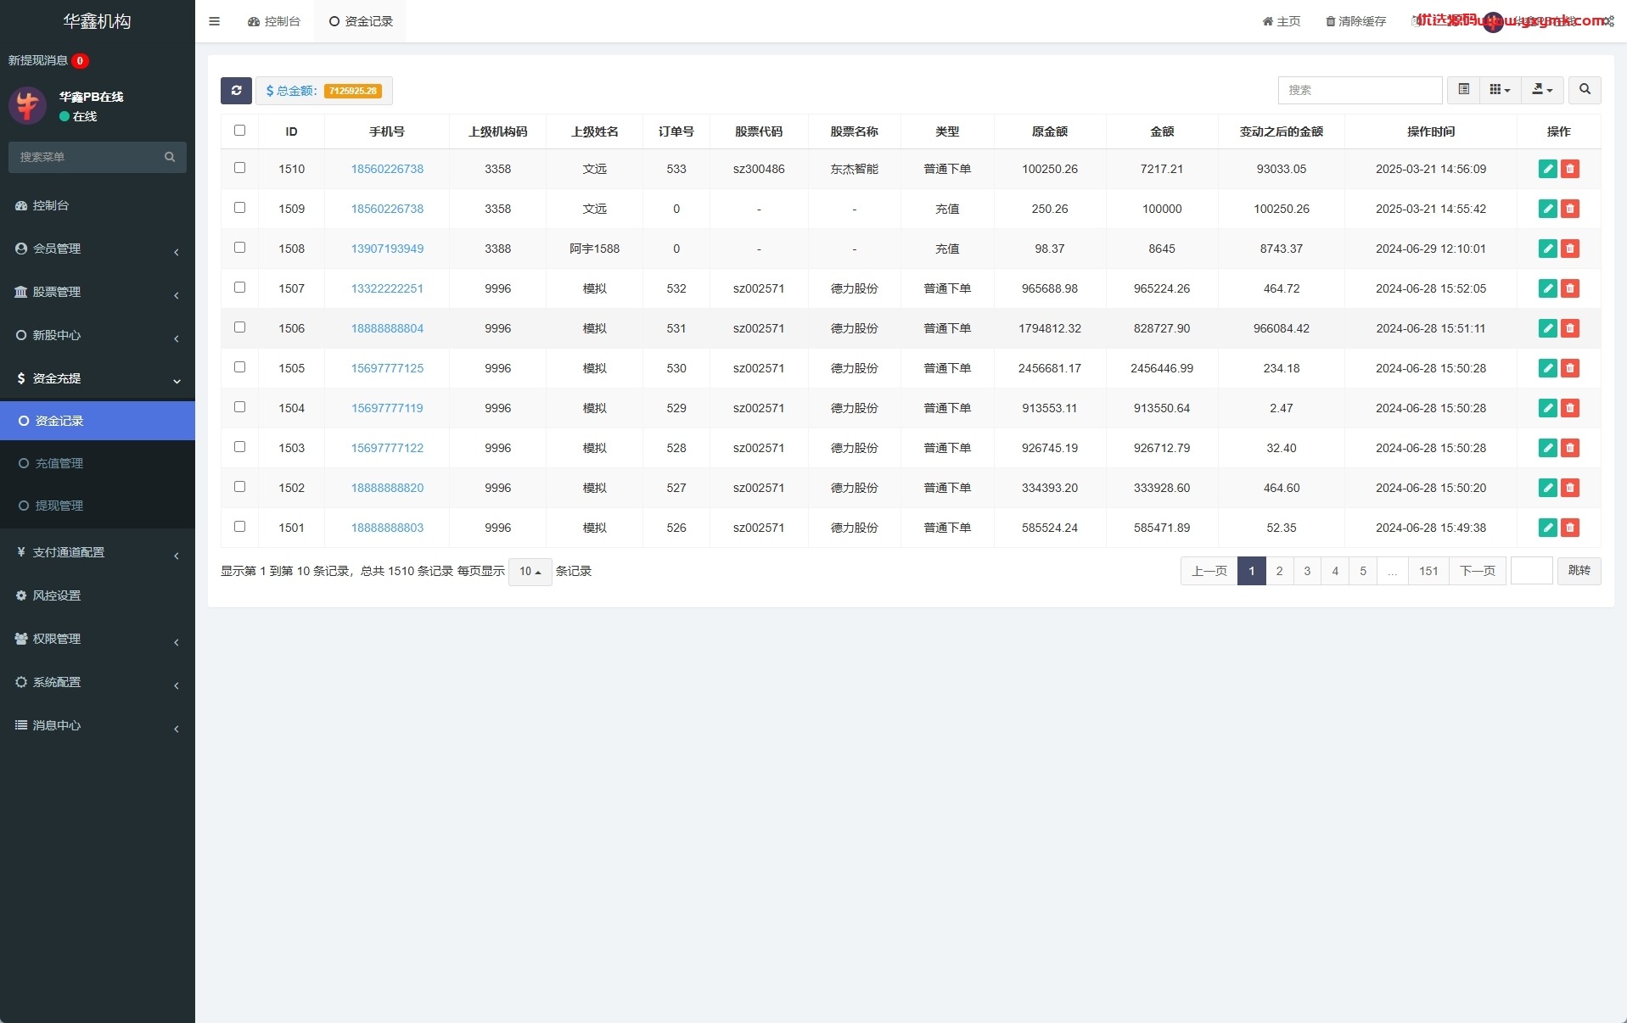Go to the 下一页 page
1627x1023 pixels.
pyautogui.click(x=1478, y=571)
